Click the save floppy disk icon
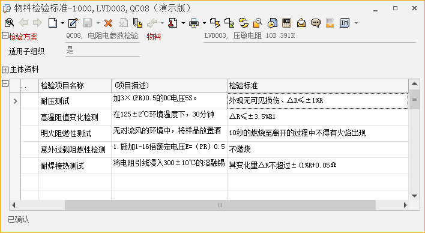Viewport: 425px width, 233px height. (88, 23)
